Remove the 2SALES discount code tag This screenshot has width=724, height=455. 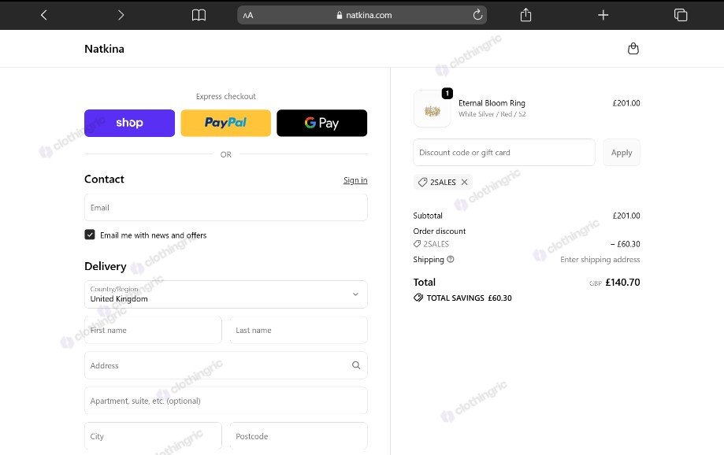click(465, 183)
